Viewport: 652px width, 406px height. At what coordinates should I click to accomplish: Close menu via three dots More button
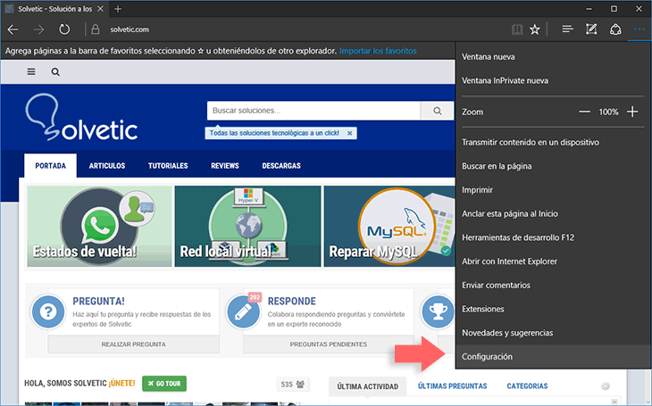pyautogui.click(x=639, y=29)
